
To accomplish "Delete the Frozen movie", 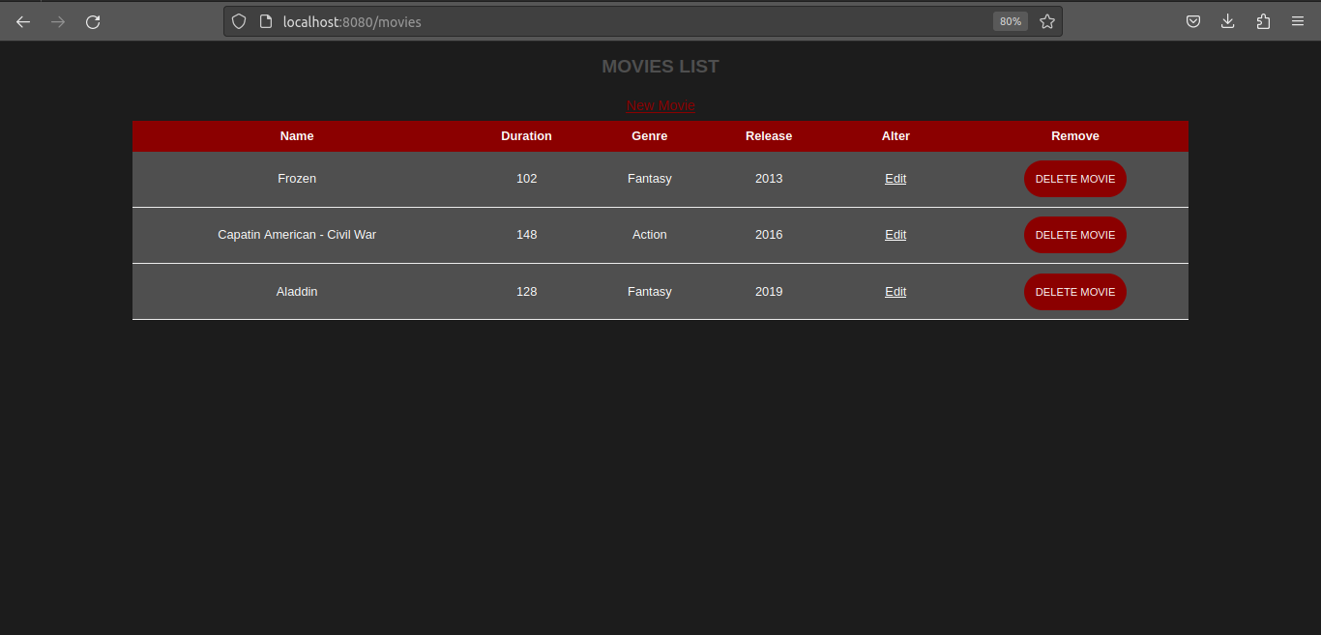I will (x=1075, y=179).
